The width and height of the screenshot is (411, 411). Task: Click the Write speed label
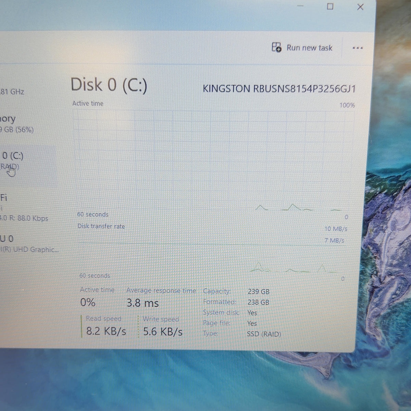pyautogui.click(x=161, y=319)
